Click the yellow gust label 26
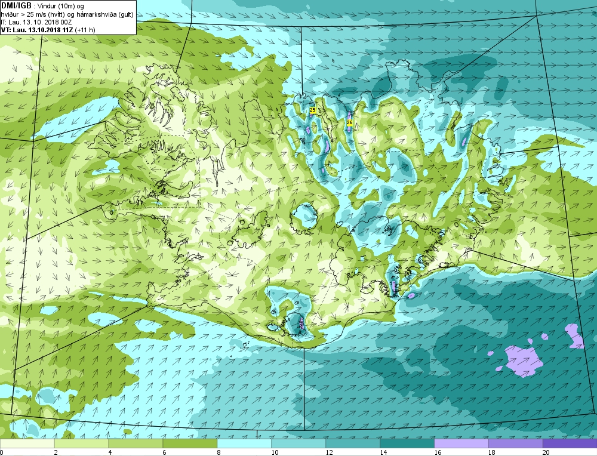This screenshot has width=597, height=456. coord(349,122)
